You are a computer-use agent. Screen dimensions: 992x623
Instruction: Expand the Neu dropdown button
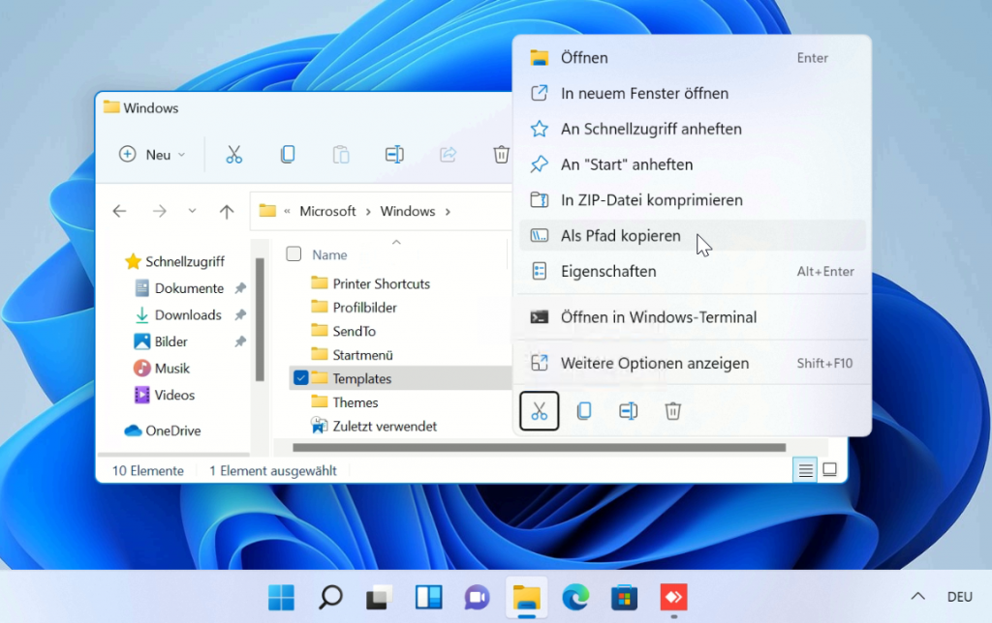point(152,155)
